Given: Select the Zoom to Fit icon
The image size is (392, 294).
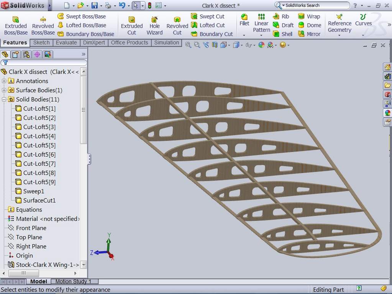Looking at the screenshot, I should coord(188,45).
